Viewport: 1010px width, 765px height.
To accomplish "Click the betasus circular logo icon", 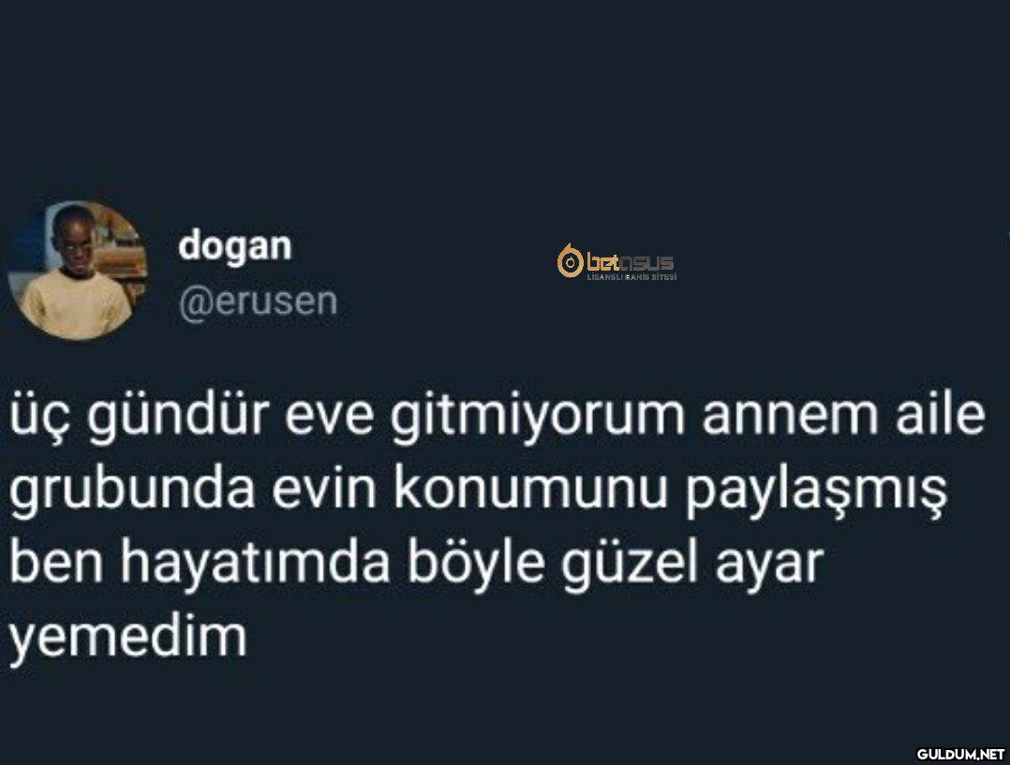I will click(x=570, y=261).
